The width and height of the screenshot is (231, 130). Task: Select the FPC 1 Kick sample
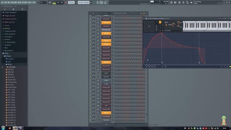pos(11,90)
